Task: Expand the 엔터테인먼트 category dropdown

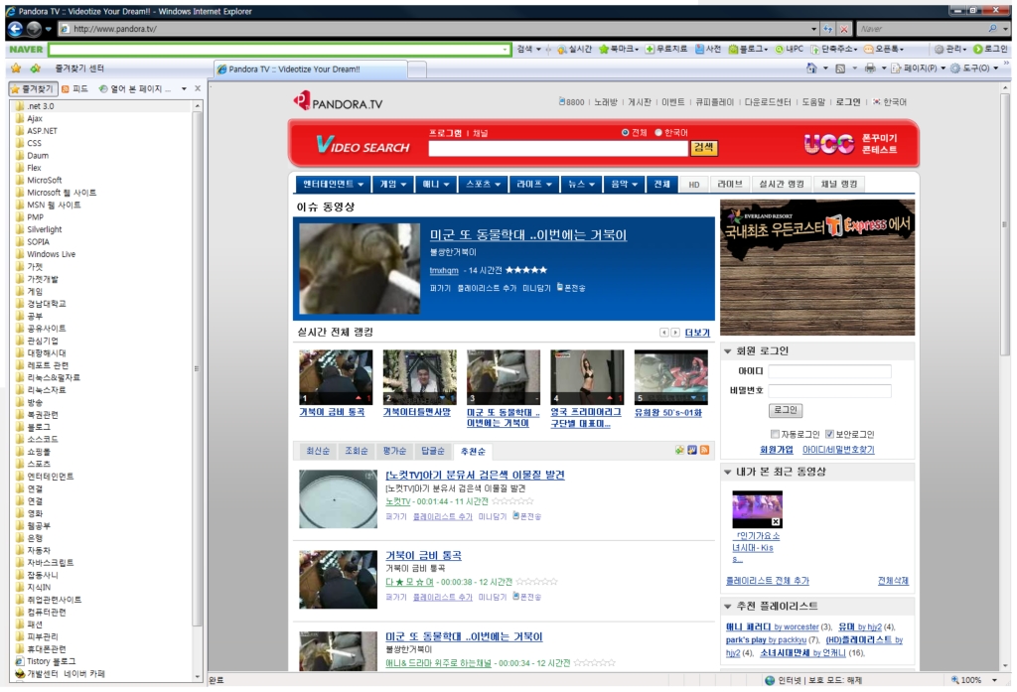Action: [x=334, y=185]
